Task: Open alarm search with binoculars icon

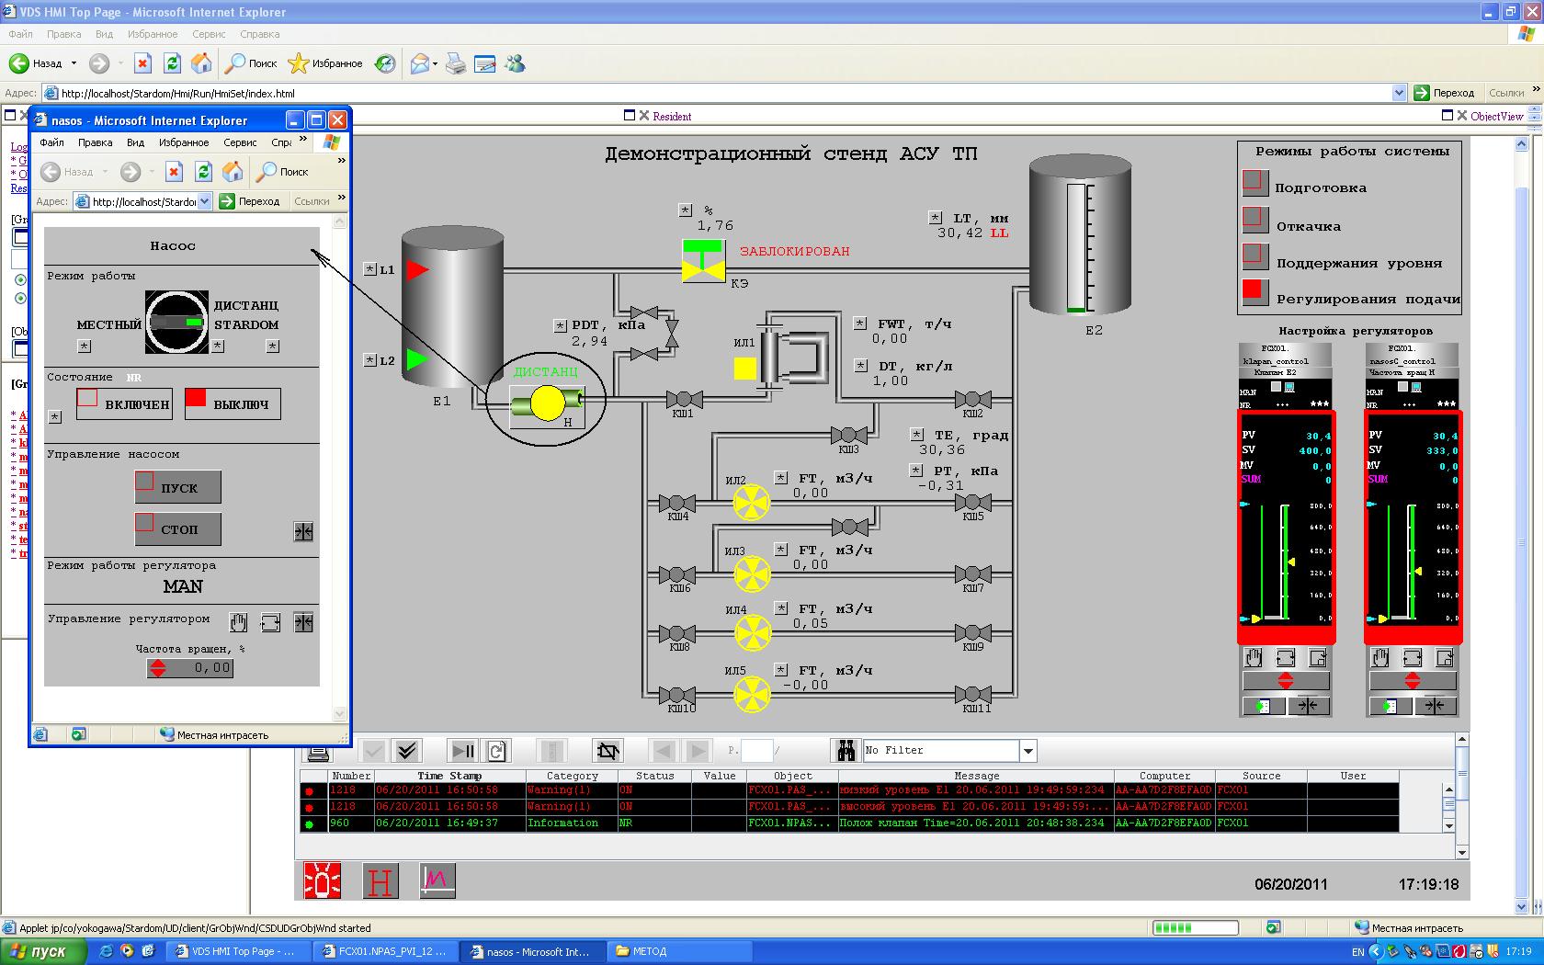Action: (846, 751)
